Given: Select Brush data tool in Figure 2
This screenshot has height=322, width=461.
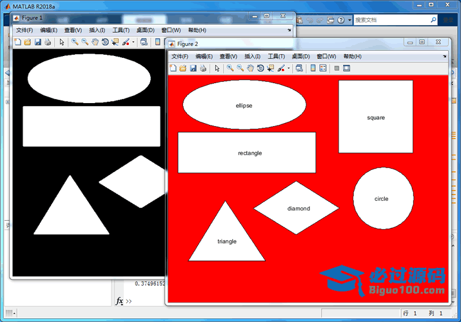Looking at the screenshot, I should point(280,68).
